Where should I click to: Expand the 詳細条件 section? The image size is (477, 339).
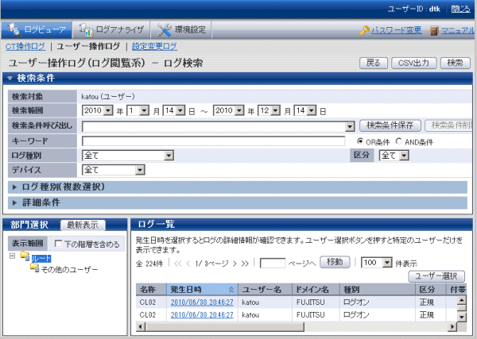point(16,203)
